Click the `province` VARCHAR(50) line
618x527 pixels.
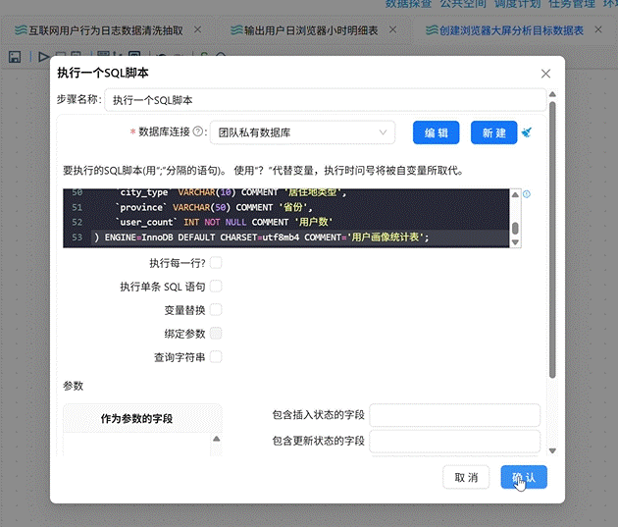pyautogui.click(x=214, y=207)
